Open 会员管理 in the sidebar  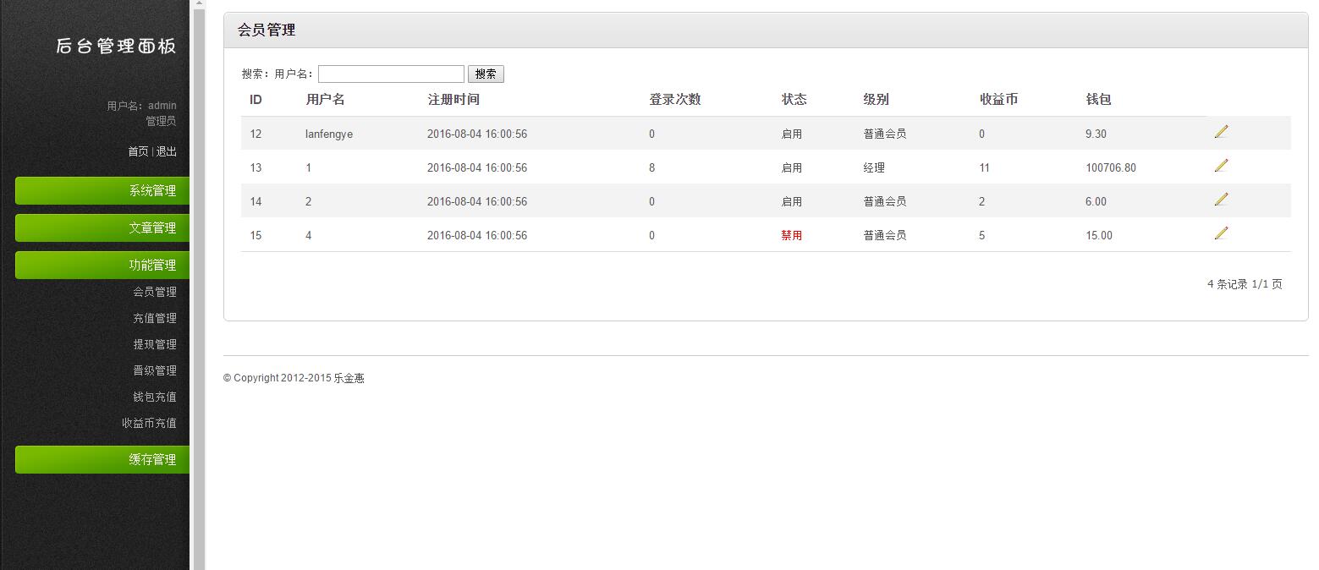[x=155, y=293]
